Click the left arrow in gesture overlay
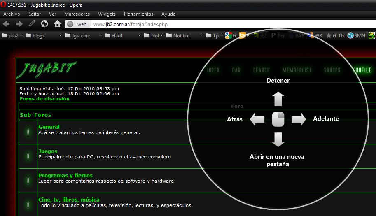Image resolution: width=376 pixels, height=216 pixels. (257, 119)
